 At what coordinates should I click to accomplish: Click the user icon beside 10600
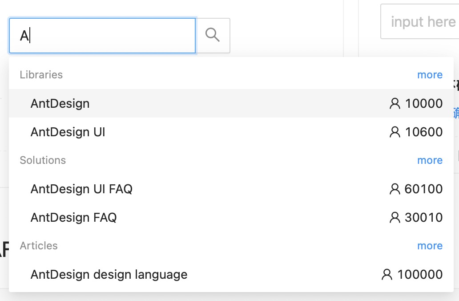[x=395, y=132]
